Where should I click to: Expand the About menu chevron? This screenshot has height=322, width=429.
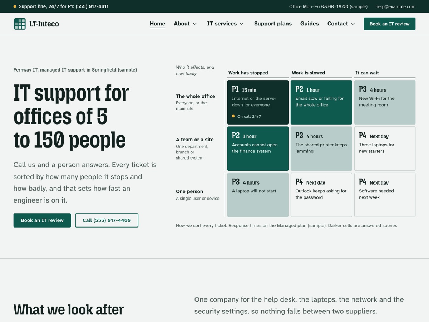pyautogui.click(x=195, y=24)
